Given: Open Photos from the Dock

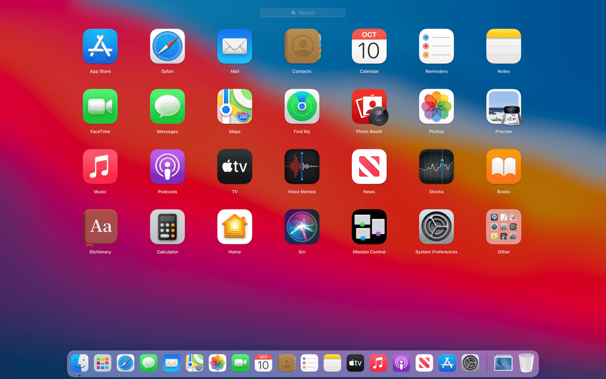Looking at the screenshot, I should coord(218,363).
